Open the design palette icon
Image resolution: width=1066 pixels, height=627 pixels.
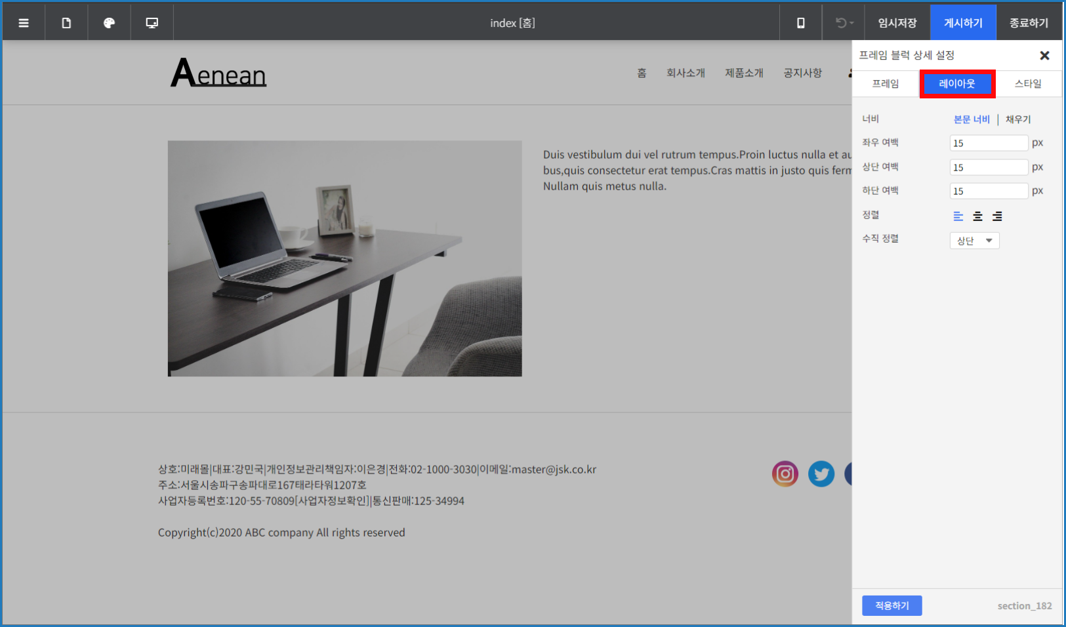tap(109, 23)
